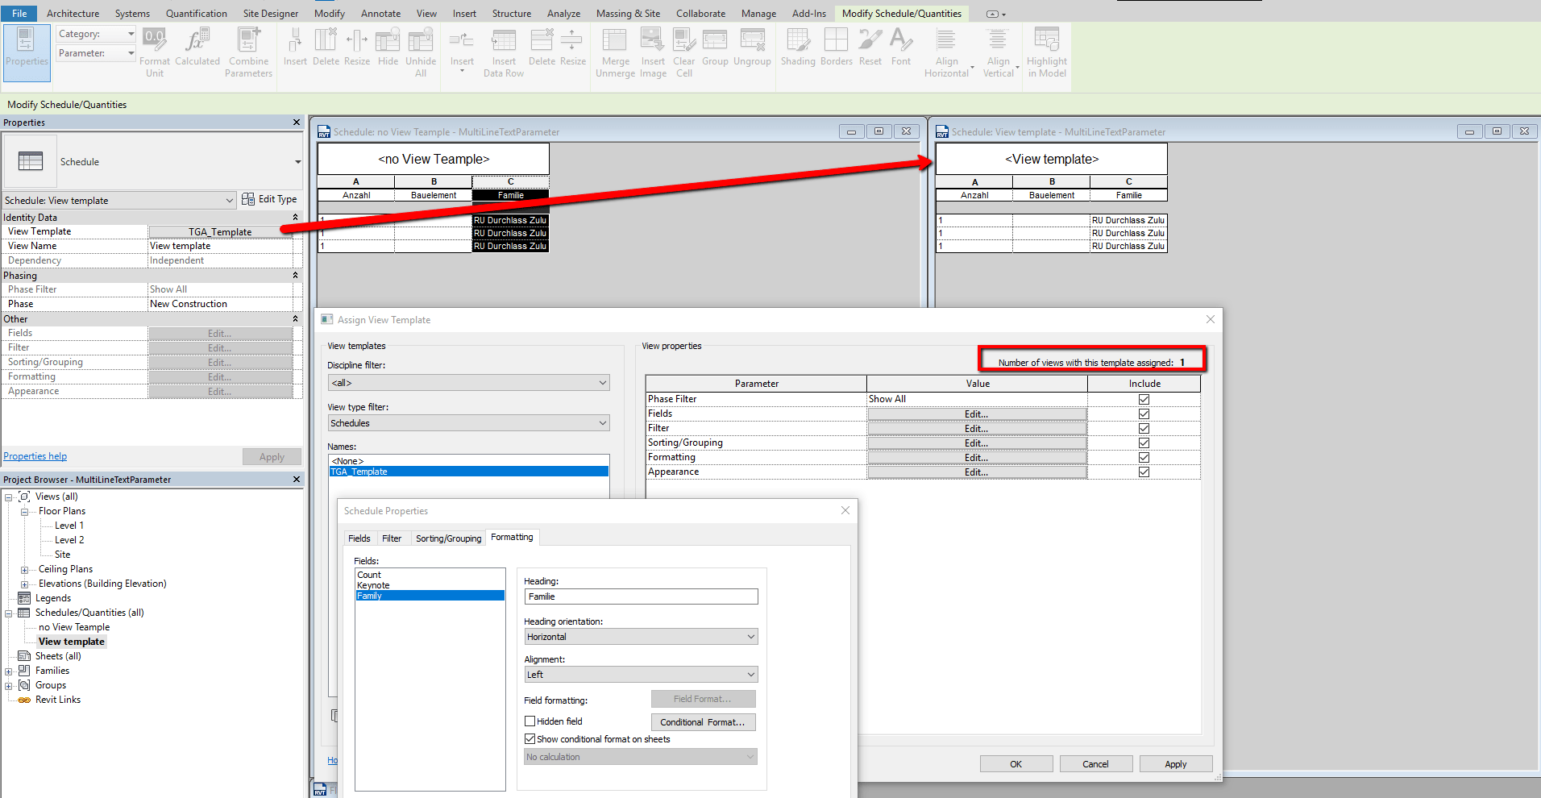
Task: Click the Combine Parameters icon
Action: click(x=248, y=51)
